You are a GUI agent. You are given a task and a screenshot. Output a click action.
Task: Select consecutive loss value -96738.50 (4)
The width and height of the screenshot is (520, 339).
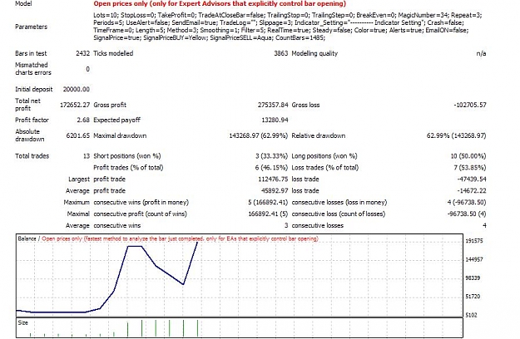pyautogui.click(x=467, y=214)
